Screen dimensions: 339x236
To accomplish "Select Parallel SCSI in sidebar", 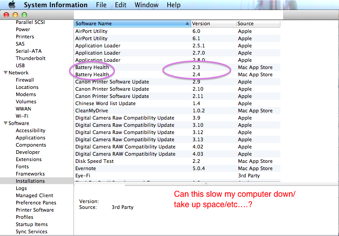I will click(x=30, y=22).
